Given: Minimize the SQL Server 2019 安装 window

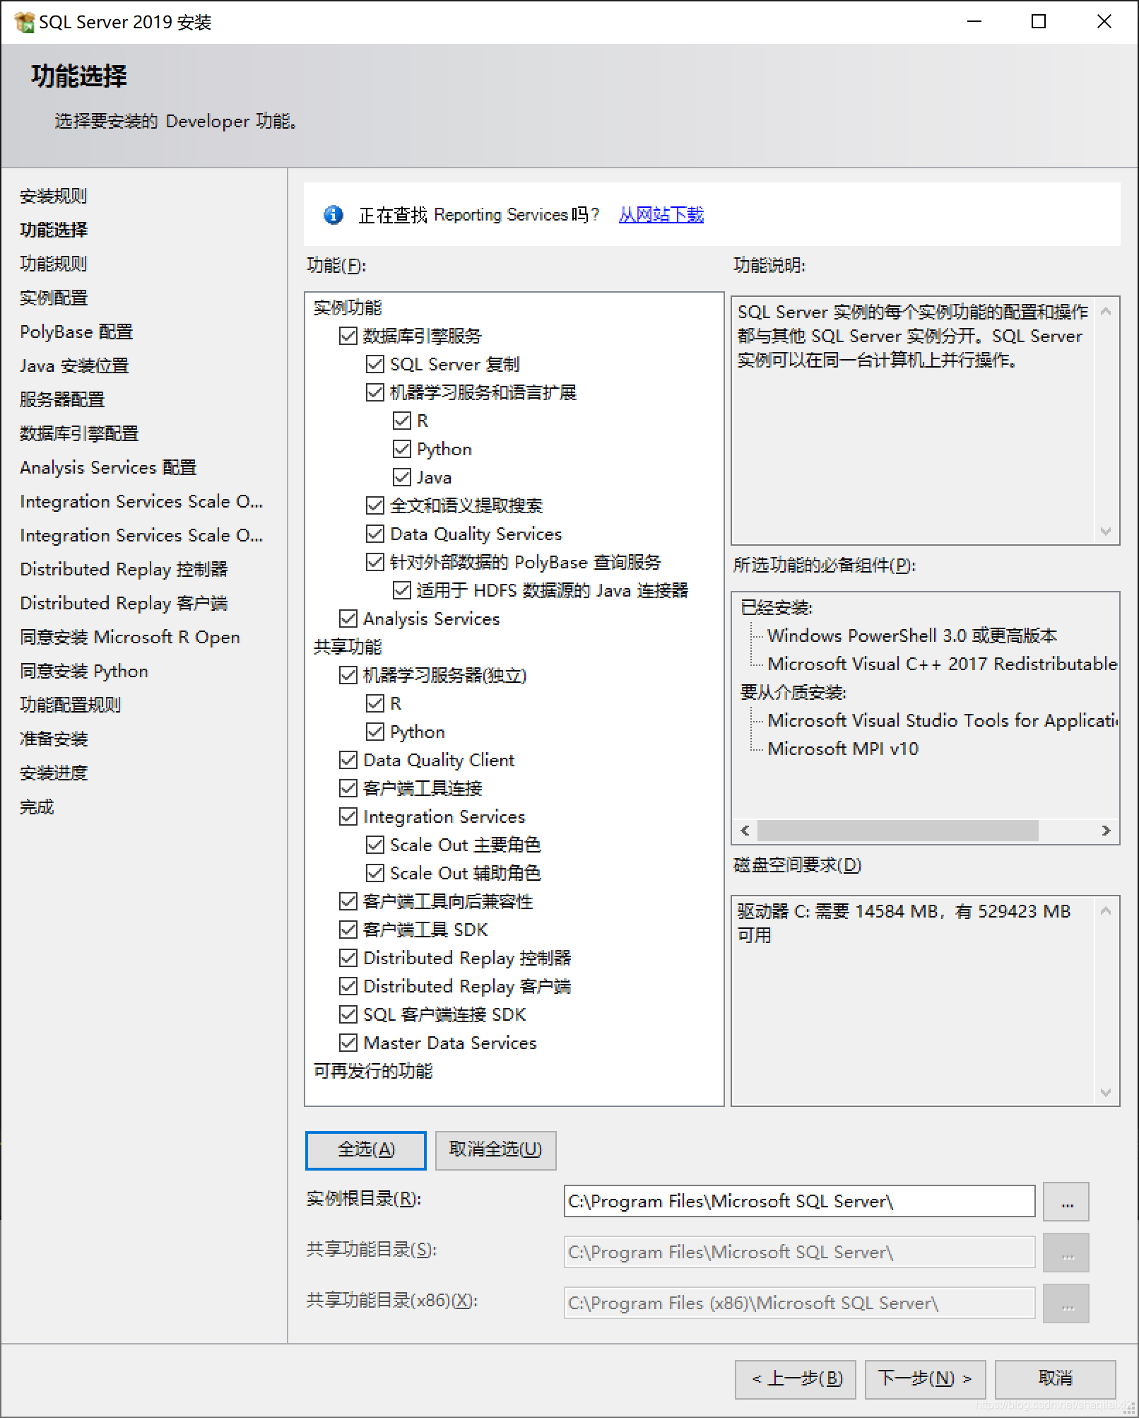Looking at the screenshot, I should pos(974,22).
